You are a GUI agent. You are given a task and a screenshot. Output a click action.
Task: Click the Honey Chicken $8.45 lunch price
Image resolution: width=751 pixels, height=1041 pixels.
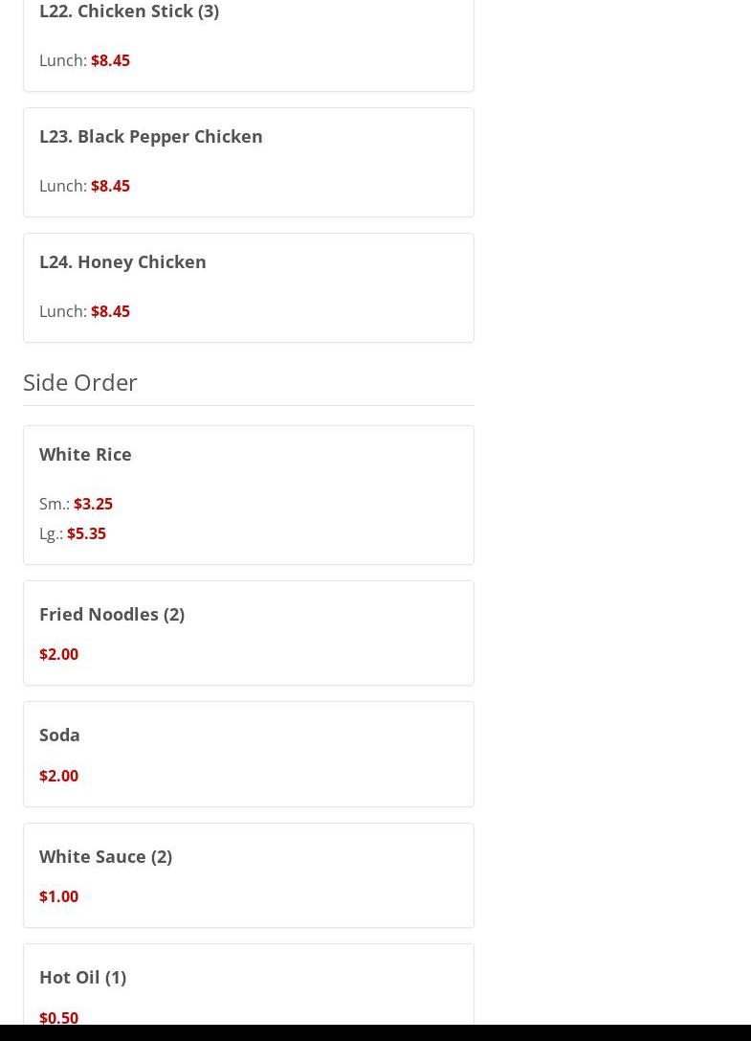tap(110, 311)
